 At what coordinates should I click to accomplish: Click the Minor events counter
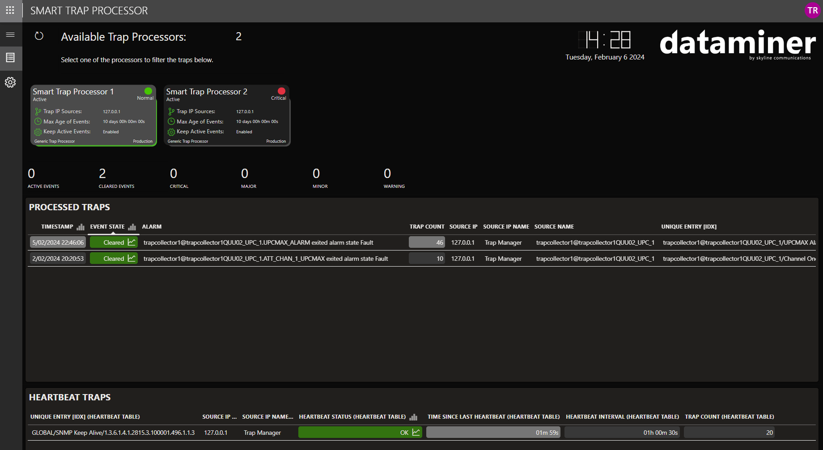pyautogui.click(x=320, y=178)
